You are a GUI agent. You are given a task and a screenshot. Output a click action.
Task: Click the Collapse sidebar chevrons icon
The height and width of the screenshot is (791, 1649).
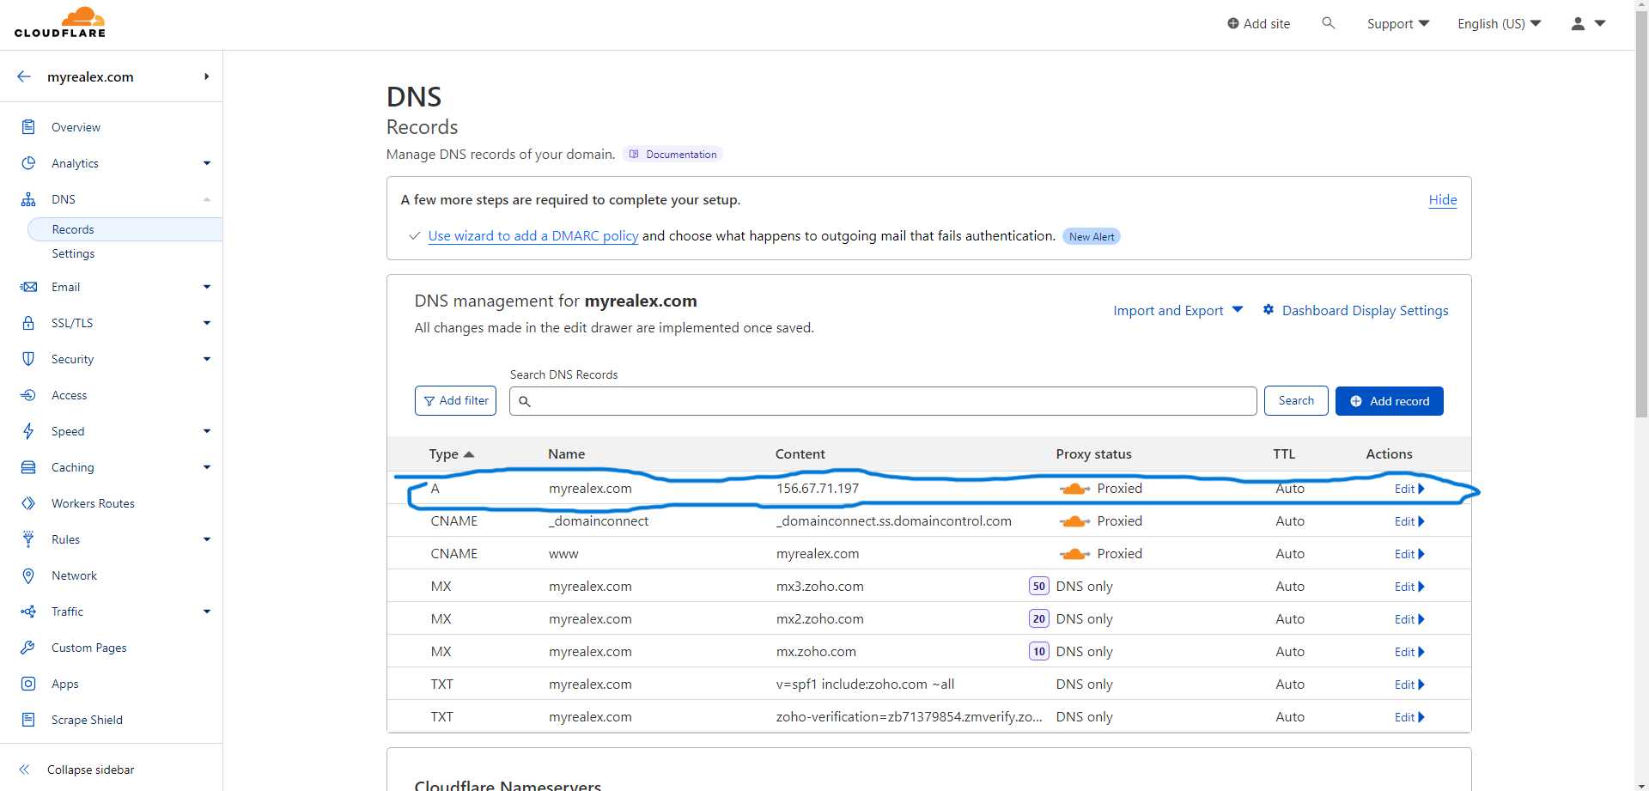pos(24,770)
